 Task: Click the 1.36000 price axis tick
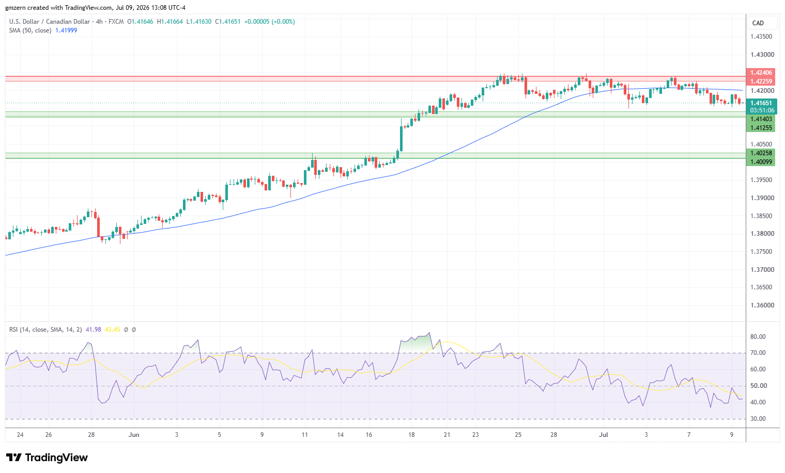click(761, 305)
